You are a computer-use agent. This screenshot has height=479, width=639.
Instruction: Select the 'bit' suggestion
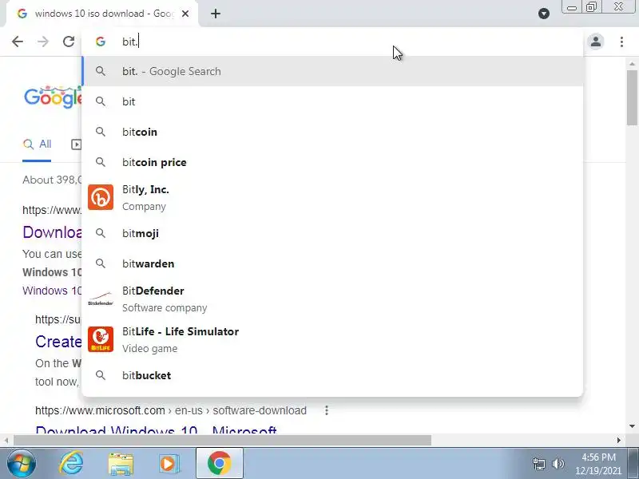coord(332,102)
